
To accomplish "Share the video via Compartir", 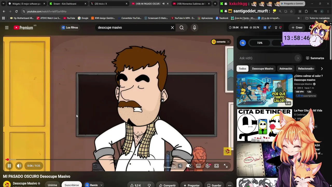I will (168, 185).
